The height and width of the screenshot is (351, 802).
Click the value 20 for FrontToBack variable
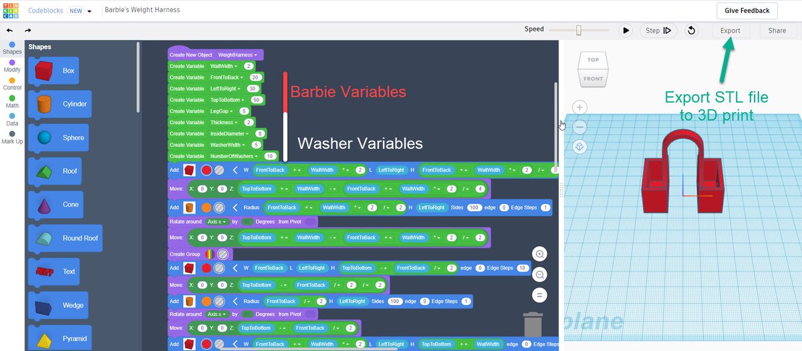(255, 77)
